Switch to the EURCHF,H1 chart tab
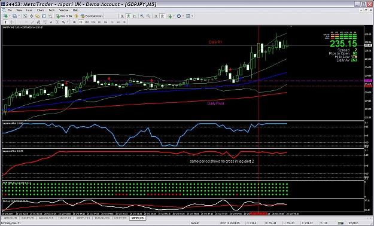This screenshot has height=226, width=374. (x=65, y=218)
